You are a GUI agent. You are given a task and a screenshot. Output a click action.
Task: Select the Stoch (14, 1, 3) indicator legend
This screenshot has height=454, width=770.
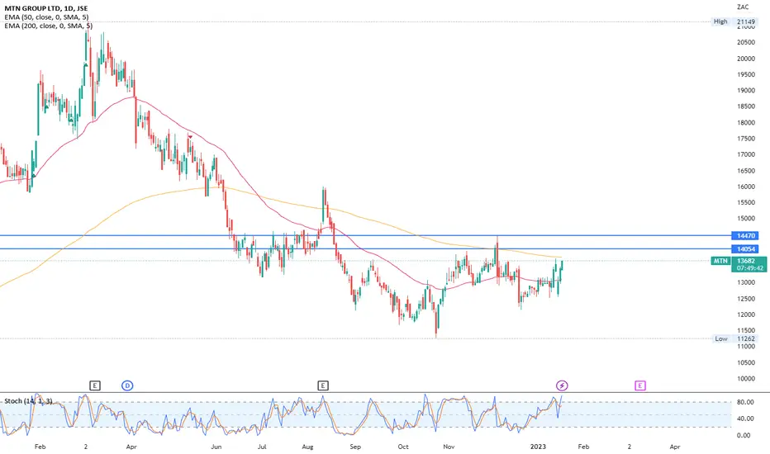tap(28, 401)
